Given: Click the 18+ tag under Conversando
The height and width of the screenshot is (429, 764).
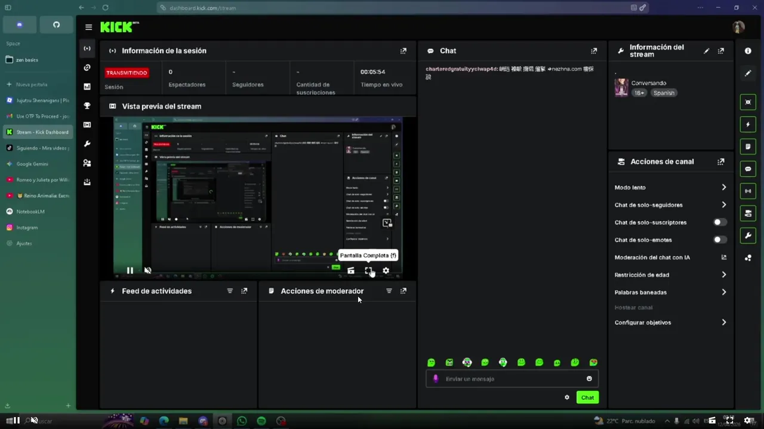Looking at the screenshot, I should tap(639, 93).
